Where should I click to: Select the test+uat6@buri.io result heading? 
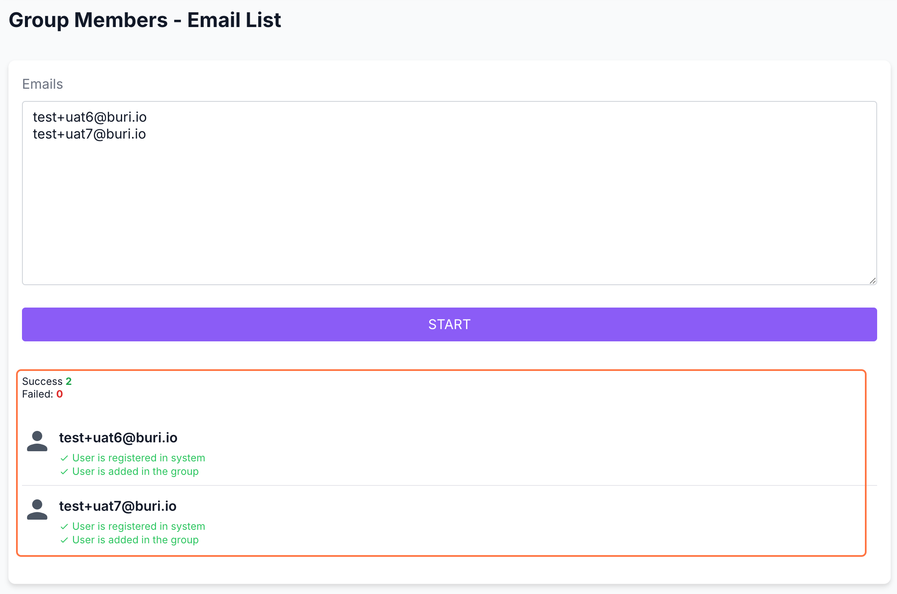(x=118, y=438)
